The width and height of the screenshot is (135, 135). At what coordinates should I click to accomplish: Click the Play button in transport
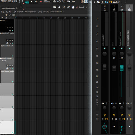coord(31,1)
